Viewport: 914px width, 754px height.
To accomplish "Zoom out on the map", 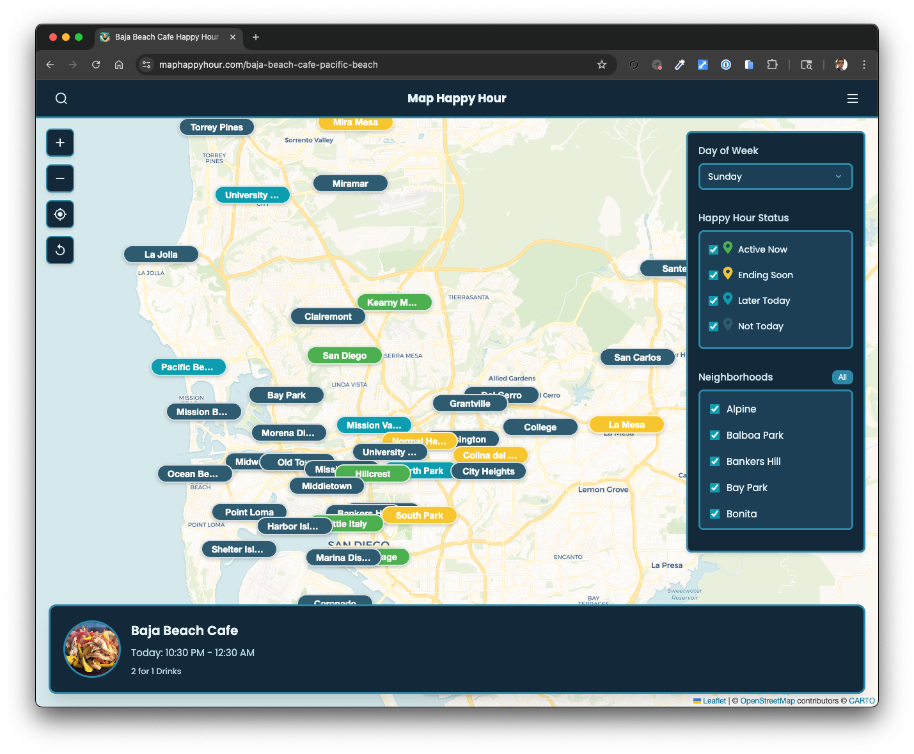I will [x=59, y=178].
